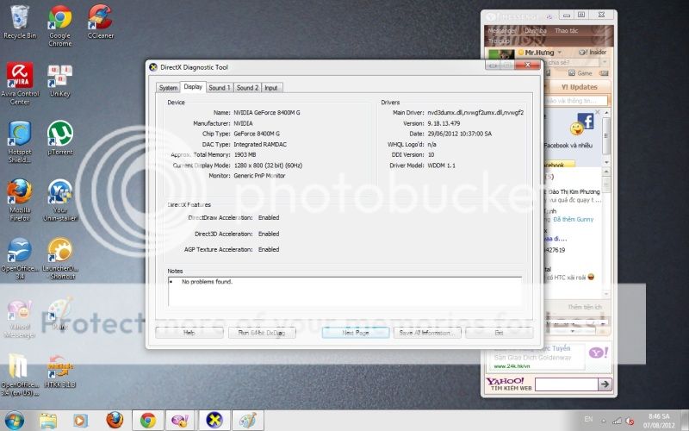
Task: Click the Notes text box
Action: click(344, 290)
